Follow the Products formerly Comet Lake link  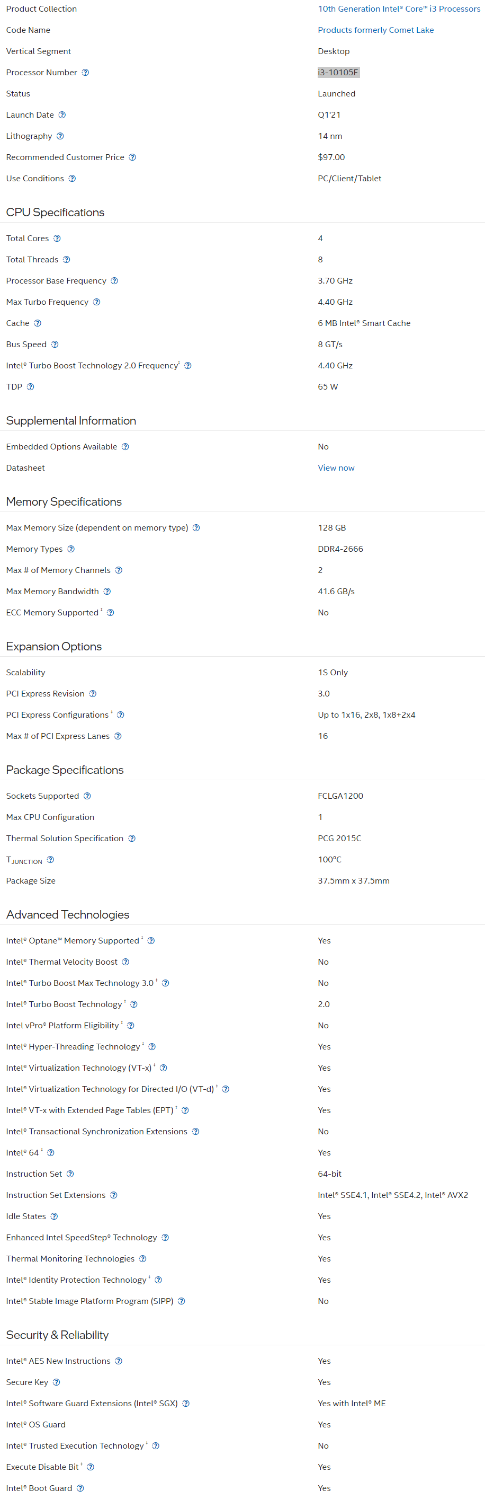375,30
